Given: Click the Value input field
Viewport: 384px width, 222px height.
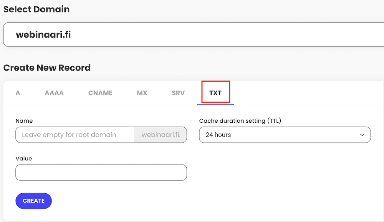Looking at the screenshot, I should pos(101,173).
